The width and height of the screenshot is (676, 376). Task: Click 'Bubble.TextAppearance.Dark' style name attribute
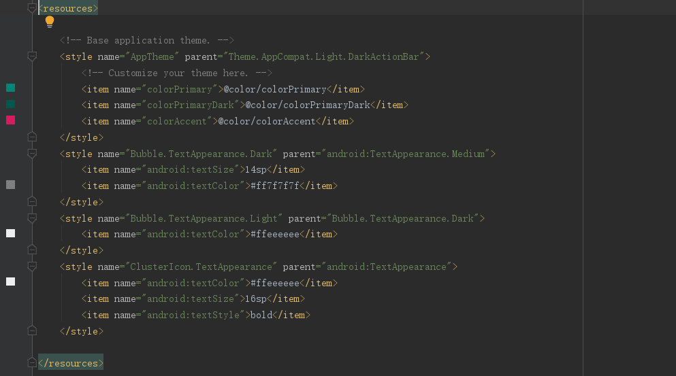[x=201, y=154]
